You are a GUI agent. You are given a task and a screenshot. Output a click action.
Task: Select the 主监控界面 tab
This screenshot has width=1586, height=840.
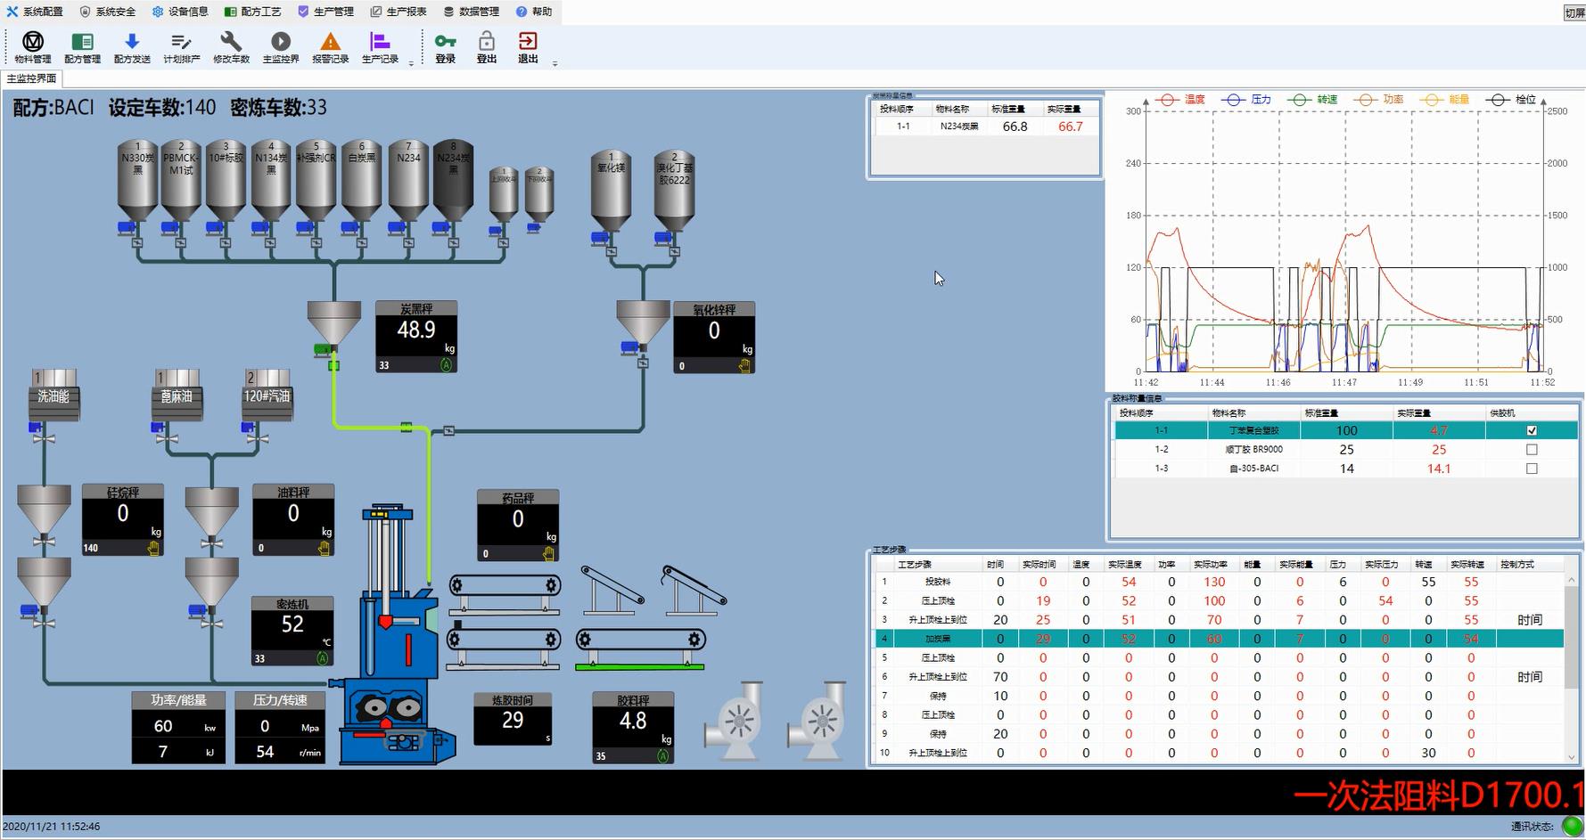[x=31, y=78]
